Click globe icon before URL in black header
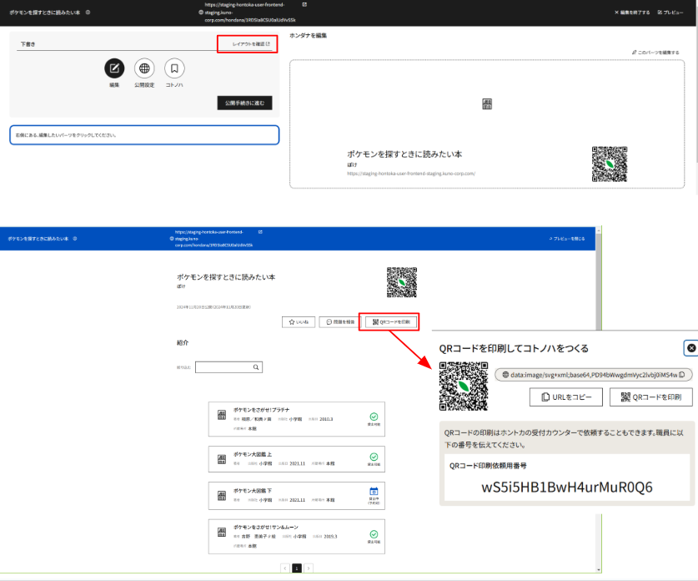The width and height of the screenshot is (698, 581). point(201,13)
